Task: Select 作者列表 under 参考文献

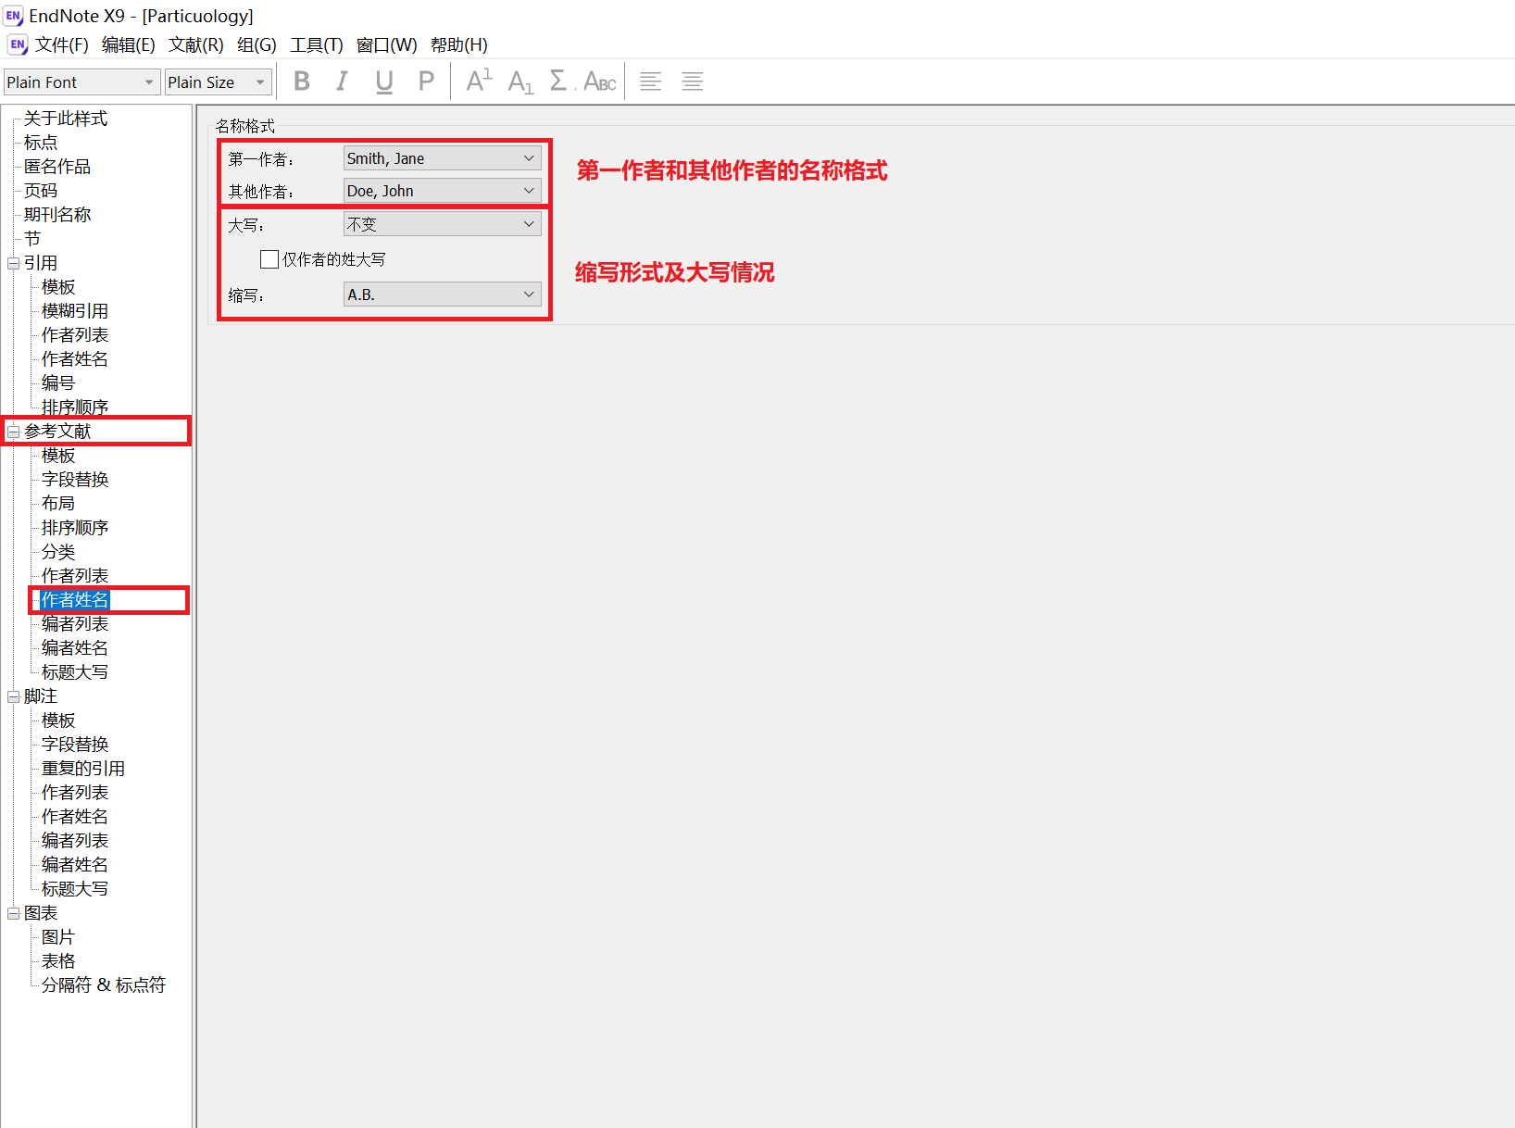Action: click(75, 576)
